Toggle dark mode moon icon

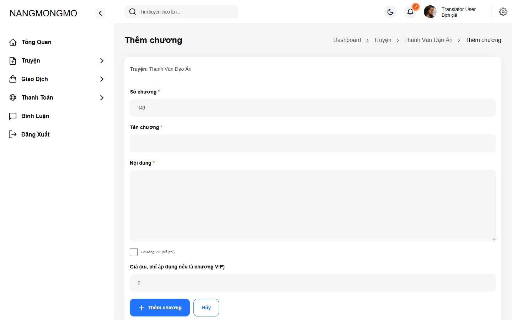coord(390,12)
